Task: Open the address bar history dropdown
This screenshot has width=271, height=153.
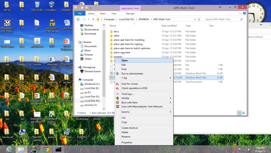Action: (x=195, y=19)
